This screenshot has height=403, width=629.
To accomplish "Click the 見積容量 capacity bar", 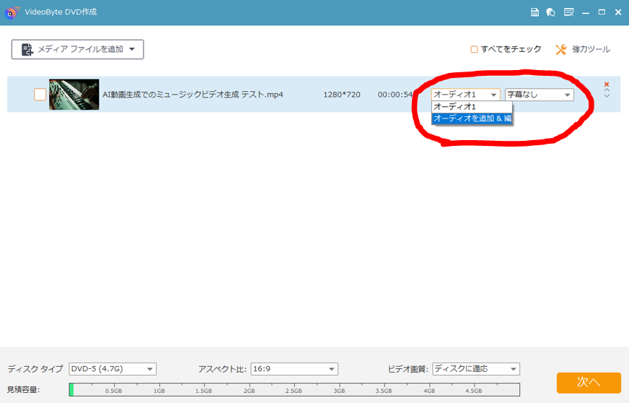I will [x=294, y=390].
